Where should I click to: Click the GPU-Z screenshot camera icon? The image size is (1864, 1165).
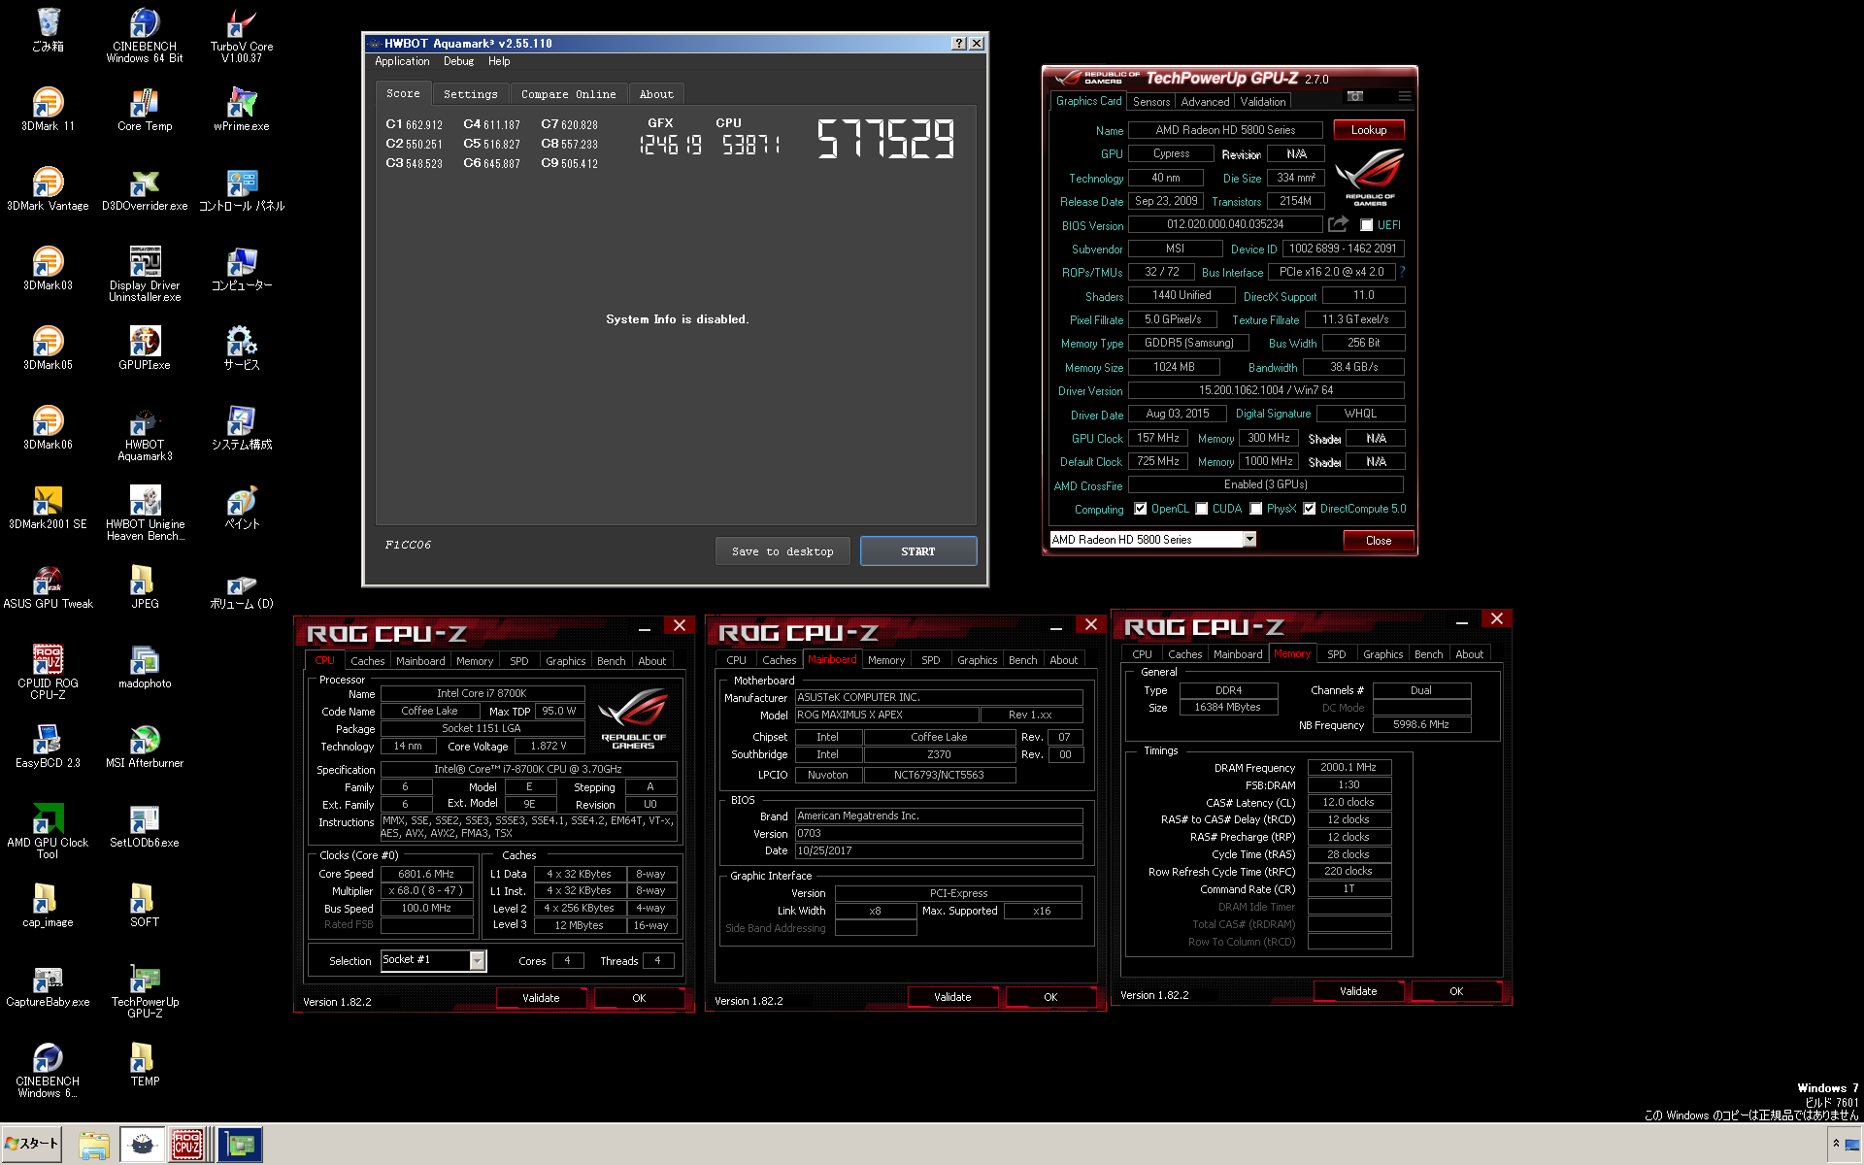pos(1355,96)
